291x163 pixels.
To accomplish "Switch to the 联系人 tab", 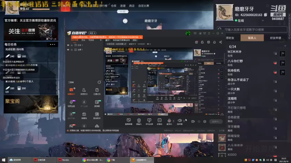I will coord(252,38).
